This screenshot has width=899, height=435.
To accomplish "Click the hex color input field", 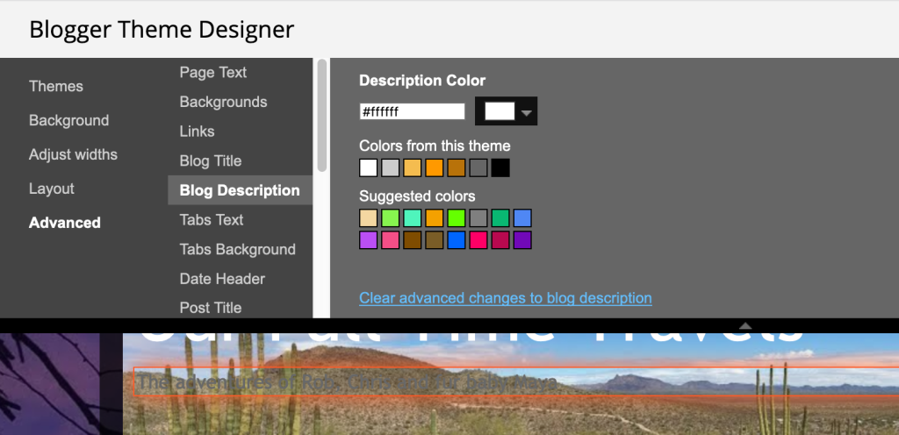I will coord(412,111).
